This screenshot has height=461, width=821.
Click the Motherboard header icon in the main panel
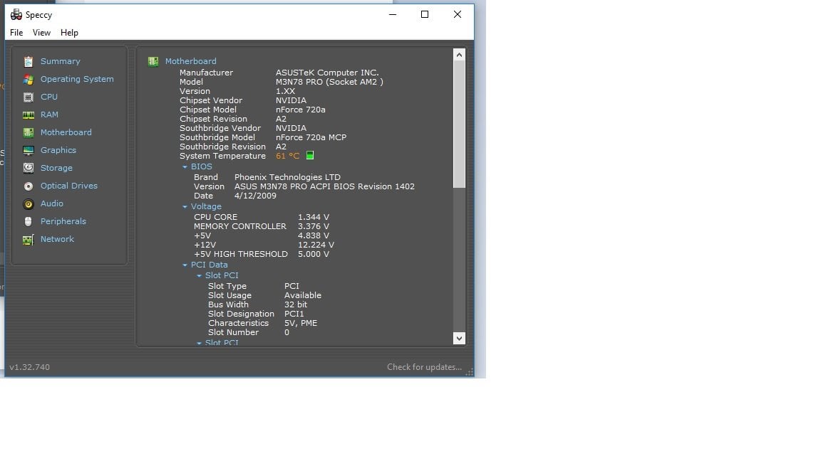[x=153, y=62]
